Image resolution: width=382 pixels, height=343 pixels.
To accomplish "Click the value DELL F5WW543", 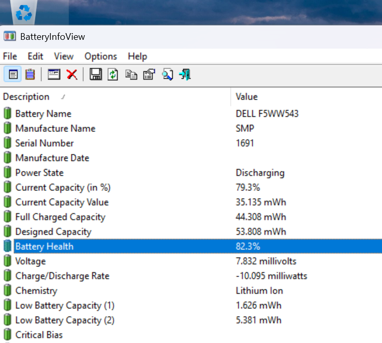I will click(x=267, y=114).
